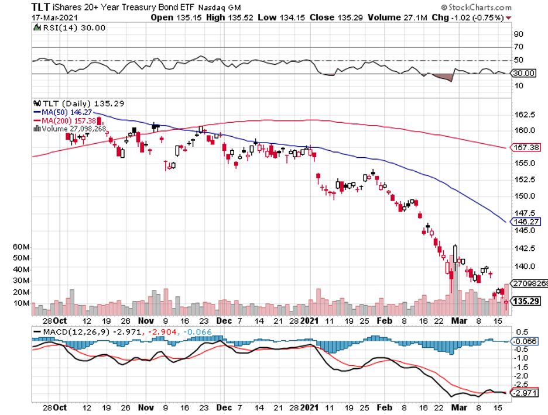Click the RSI indicator icon beside RSI(14)
The height and width of the screenshot is (415, 548).
point(37,27)
